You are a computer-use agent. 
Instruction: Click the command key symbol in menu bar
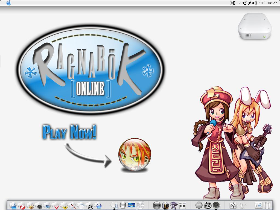(233, 3)
